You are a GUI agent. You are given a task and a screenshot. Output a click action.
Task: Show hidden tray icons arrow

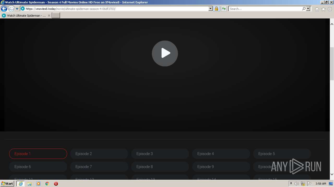[291, 184]
